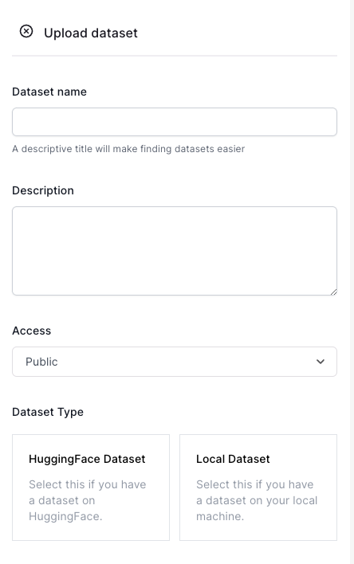Click the "dataset on your local machine" description
Image resolution: width=354 pixels, height=564 pixels.
click(257, 500)
